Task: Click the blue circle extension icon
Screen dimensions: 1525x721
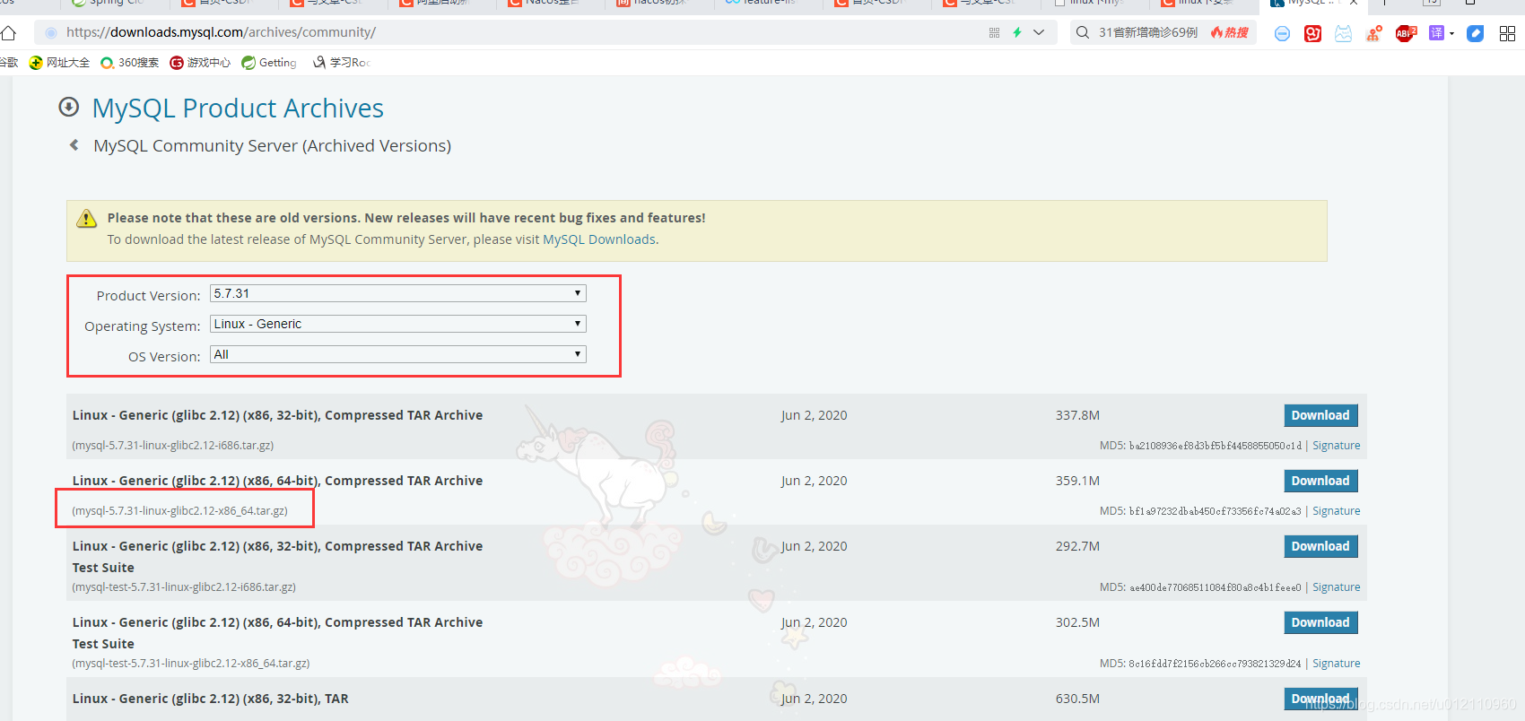Action: [1282, 33]
